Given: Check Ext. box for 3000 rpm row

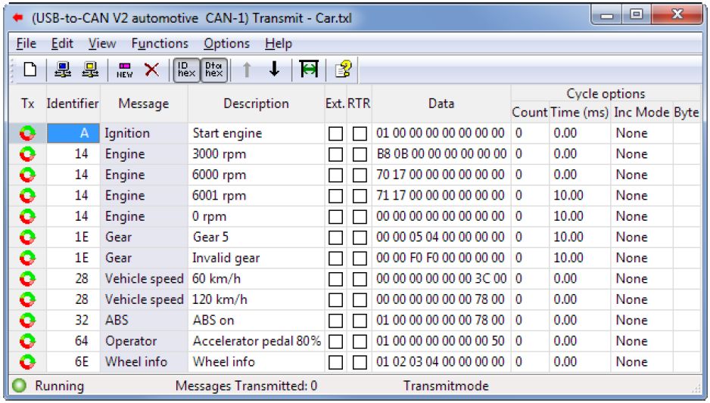Looking at the screenshot, I should (x=335, y=155).
